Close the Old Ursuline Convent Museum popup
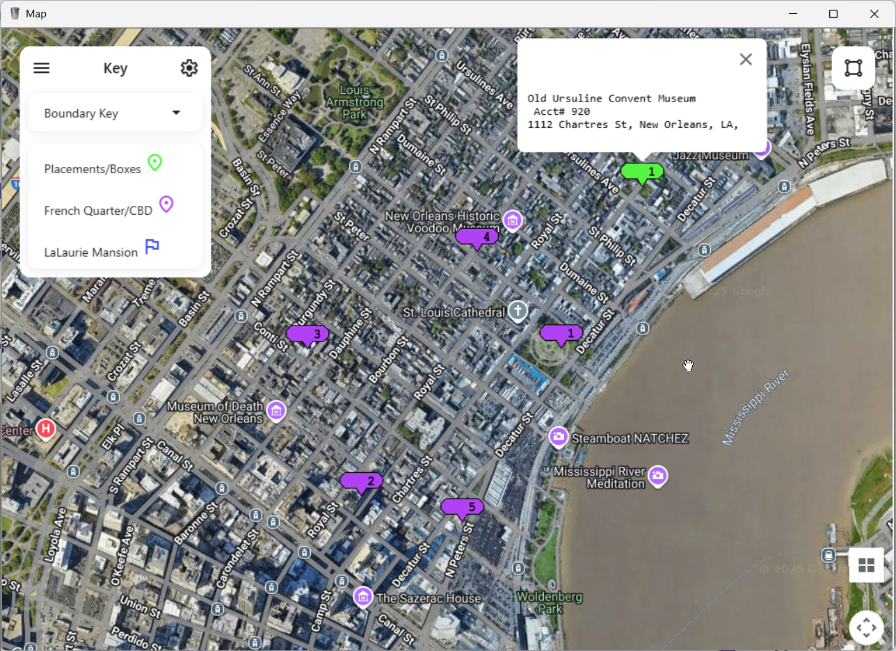896x651 pixels. point(746,59)
